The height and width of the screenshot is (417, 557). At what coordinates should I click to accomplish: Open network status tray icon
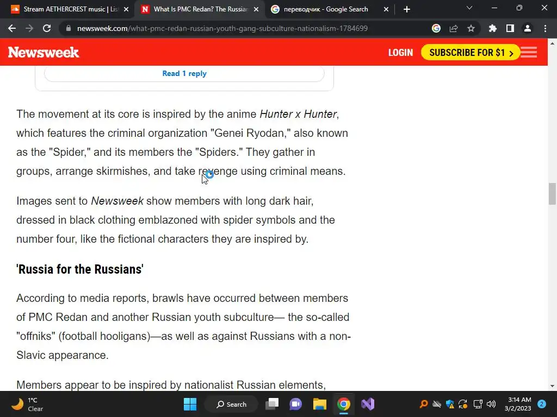[x=478, y=404]
